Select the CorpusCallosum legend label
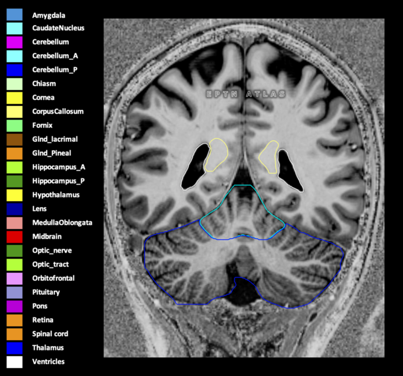Image resolution: width=403 pixels, height=376 pixels. coord(58,111)
